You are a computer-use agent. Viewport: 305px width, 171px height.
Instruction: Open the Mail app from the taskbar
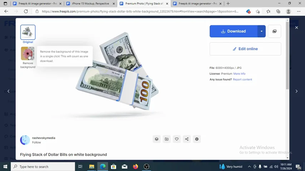pyautogui.click(x=125, y=166)
